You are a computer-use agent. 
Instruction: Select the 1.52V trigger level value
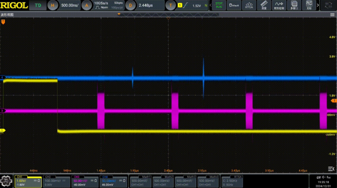pyautogui.click(x=196, y=6)
